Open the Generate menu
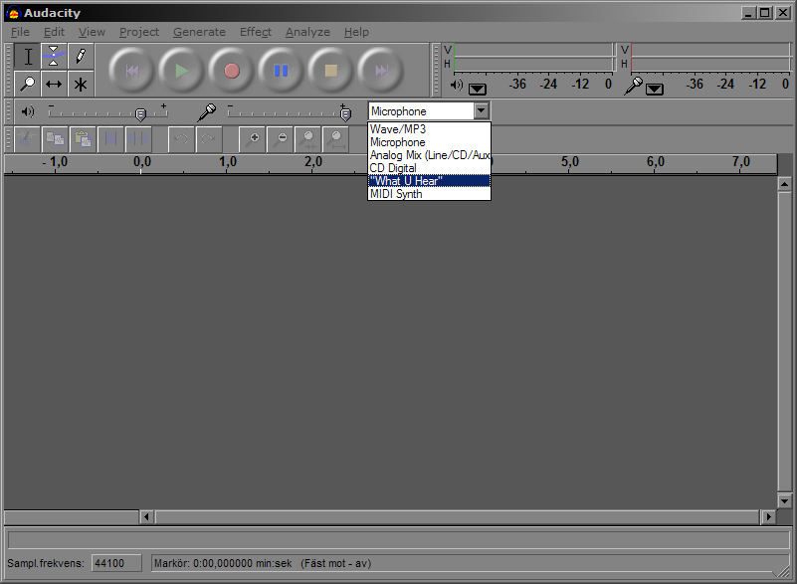Screen dimensions: 797x584 coord(199,32)
